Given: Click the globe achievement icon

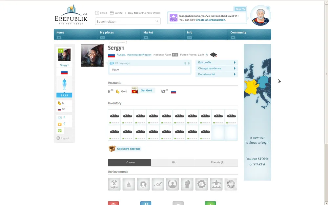Looking at the screenshot, I should [231, 184].
